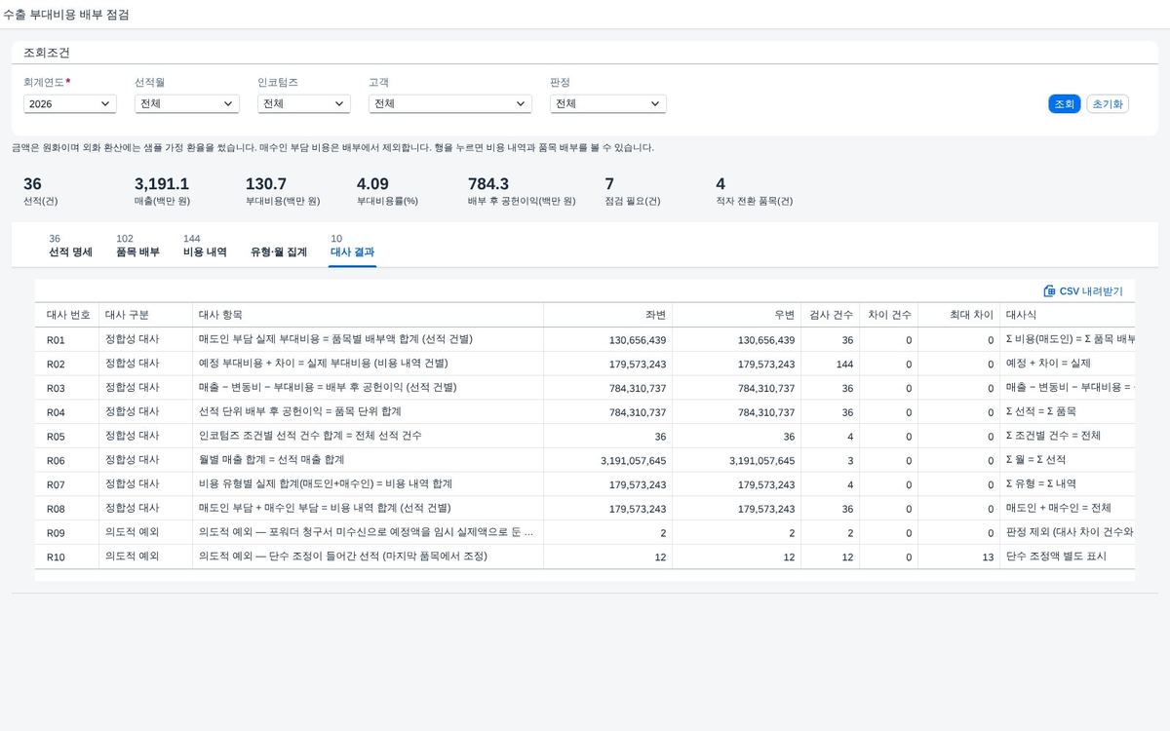Open the 판정 dropdown
Screen dimensions: 1170x731
(607, 103)
